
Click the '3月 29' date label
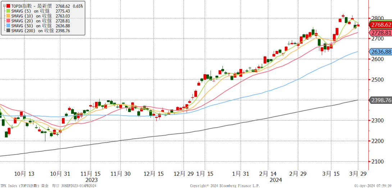point(358,174)
